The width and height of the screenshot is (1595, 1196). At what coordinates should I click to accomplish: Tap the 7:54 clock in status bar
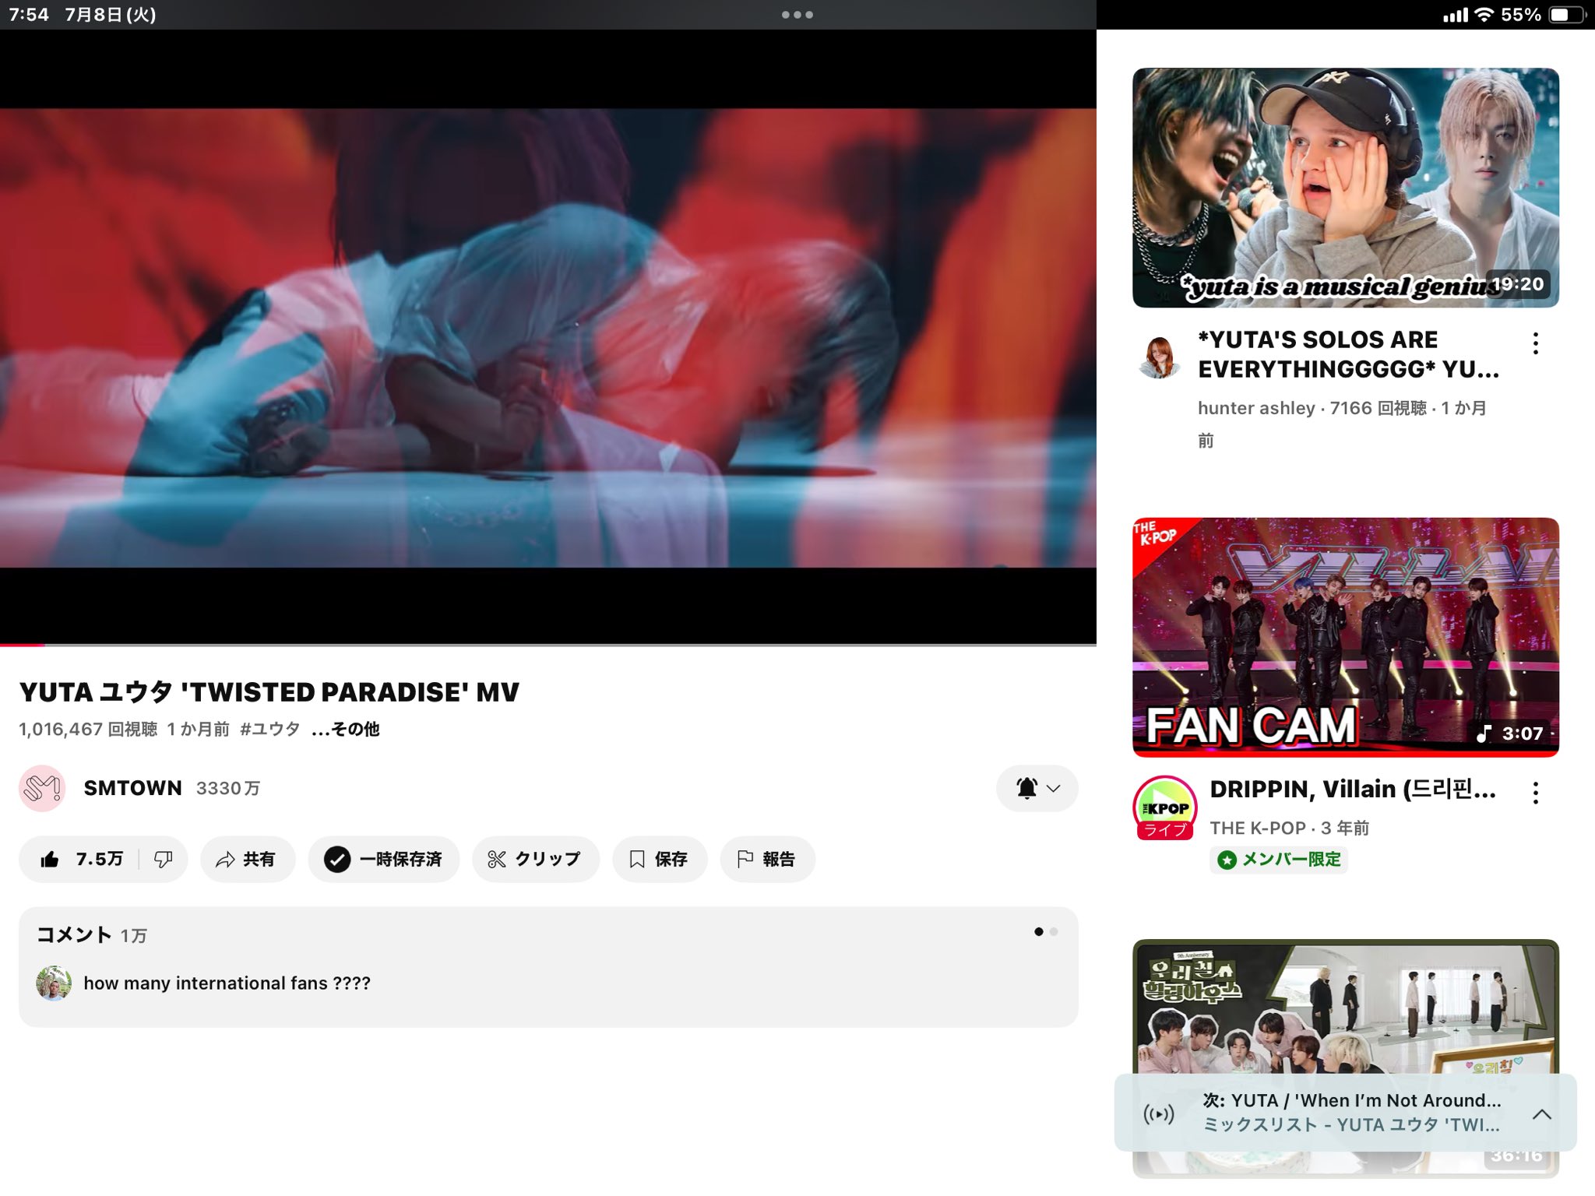tap(29, 15)
